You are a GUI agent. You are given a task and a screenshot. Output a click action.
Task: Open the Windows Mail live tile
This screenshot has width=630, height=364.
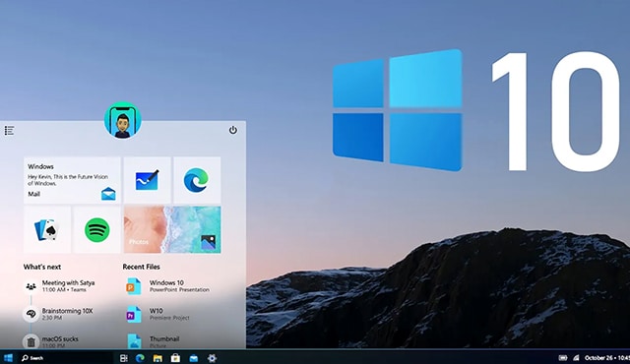pyautogui.click(x=72, y=180)
